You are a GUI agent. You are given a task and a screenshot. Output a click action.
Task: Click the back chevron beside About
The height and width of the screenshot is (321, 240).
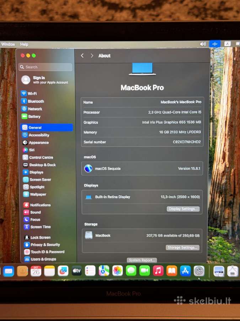pos(82,56)
